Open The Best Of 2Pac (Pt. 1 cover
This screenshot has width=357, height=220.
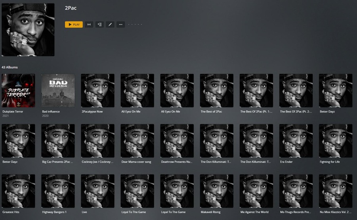point(256,90)
